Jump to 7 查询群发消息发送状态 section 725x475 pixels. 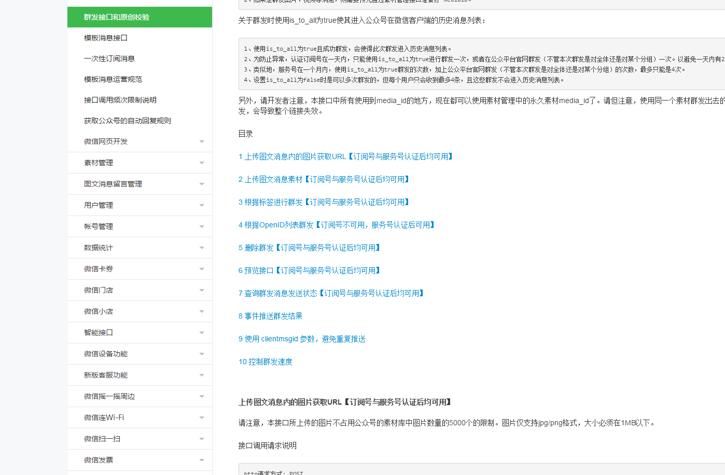(x=332, y=293)
